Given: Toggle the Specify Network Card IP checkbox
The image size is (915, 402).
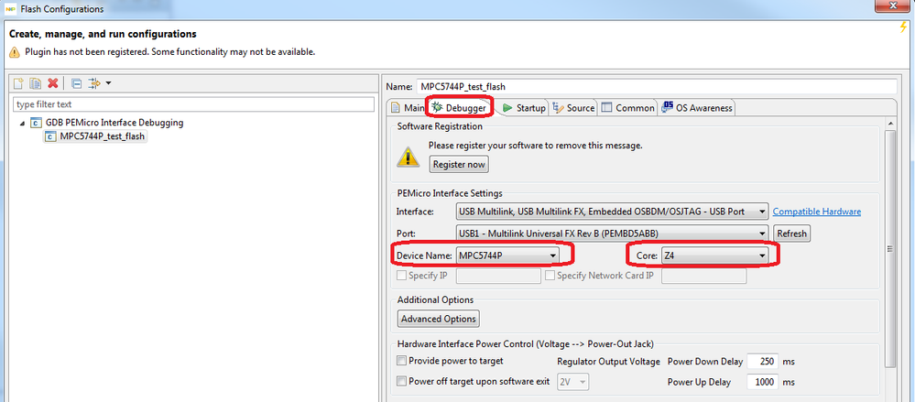Looking at the screenshot, I should pos(550,276).
